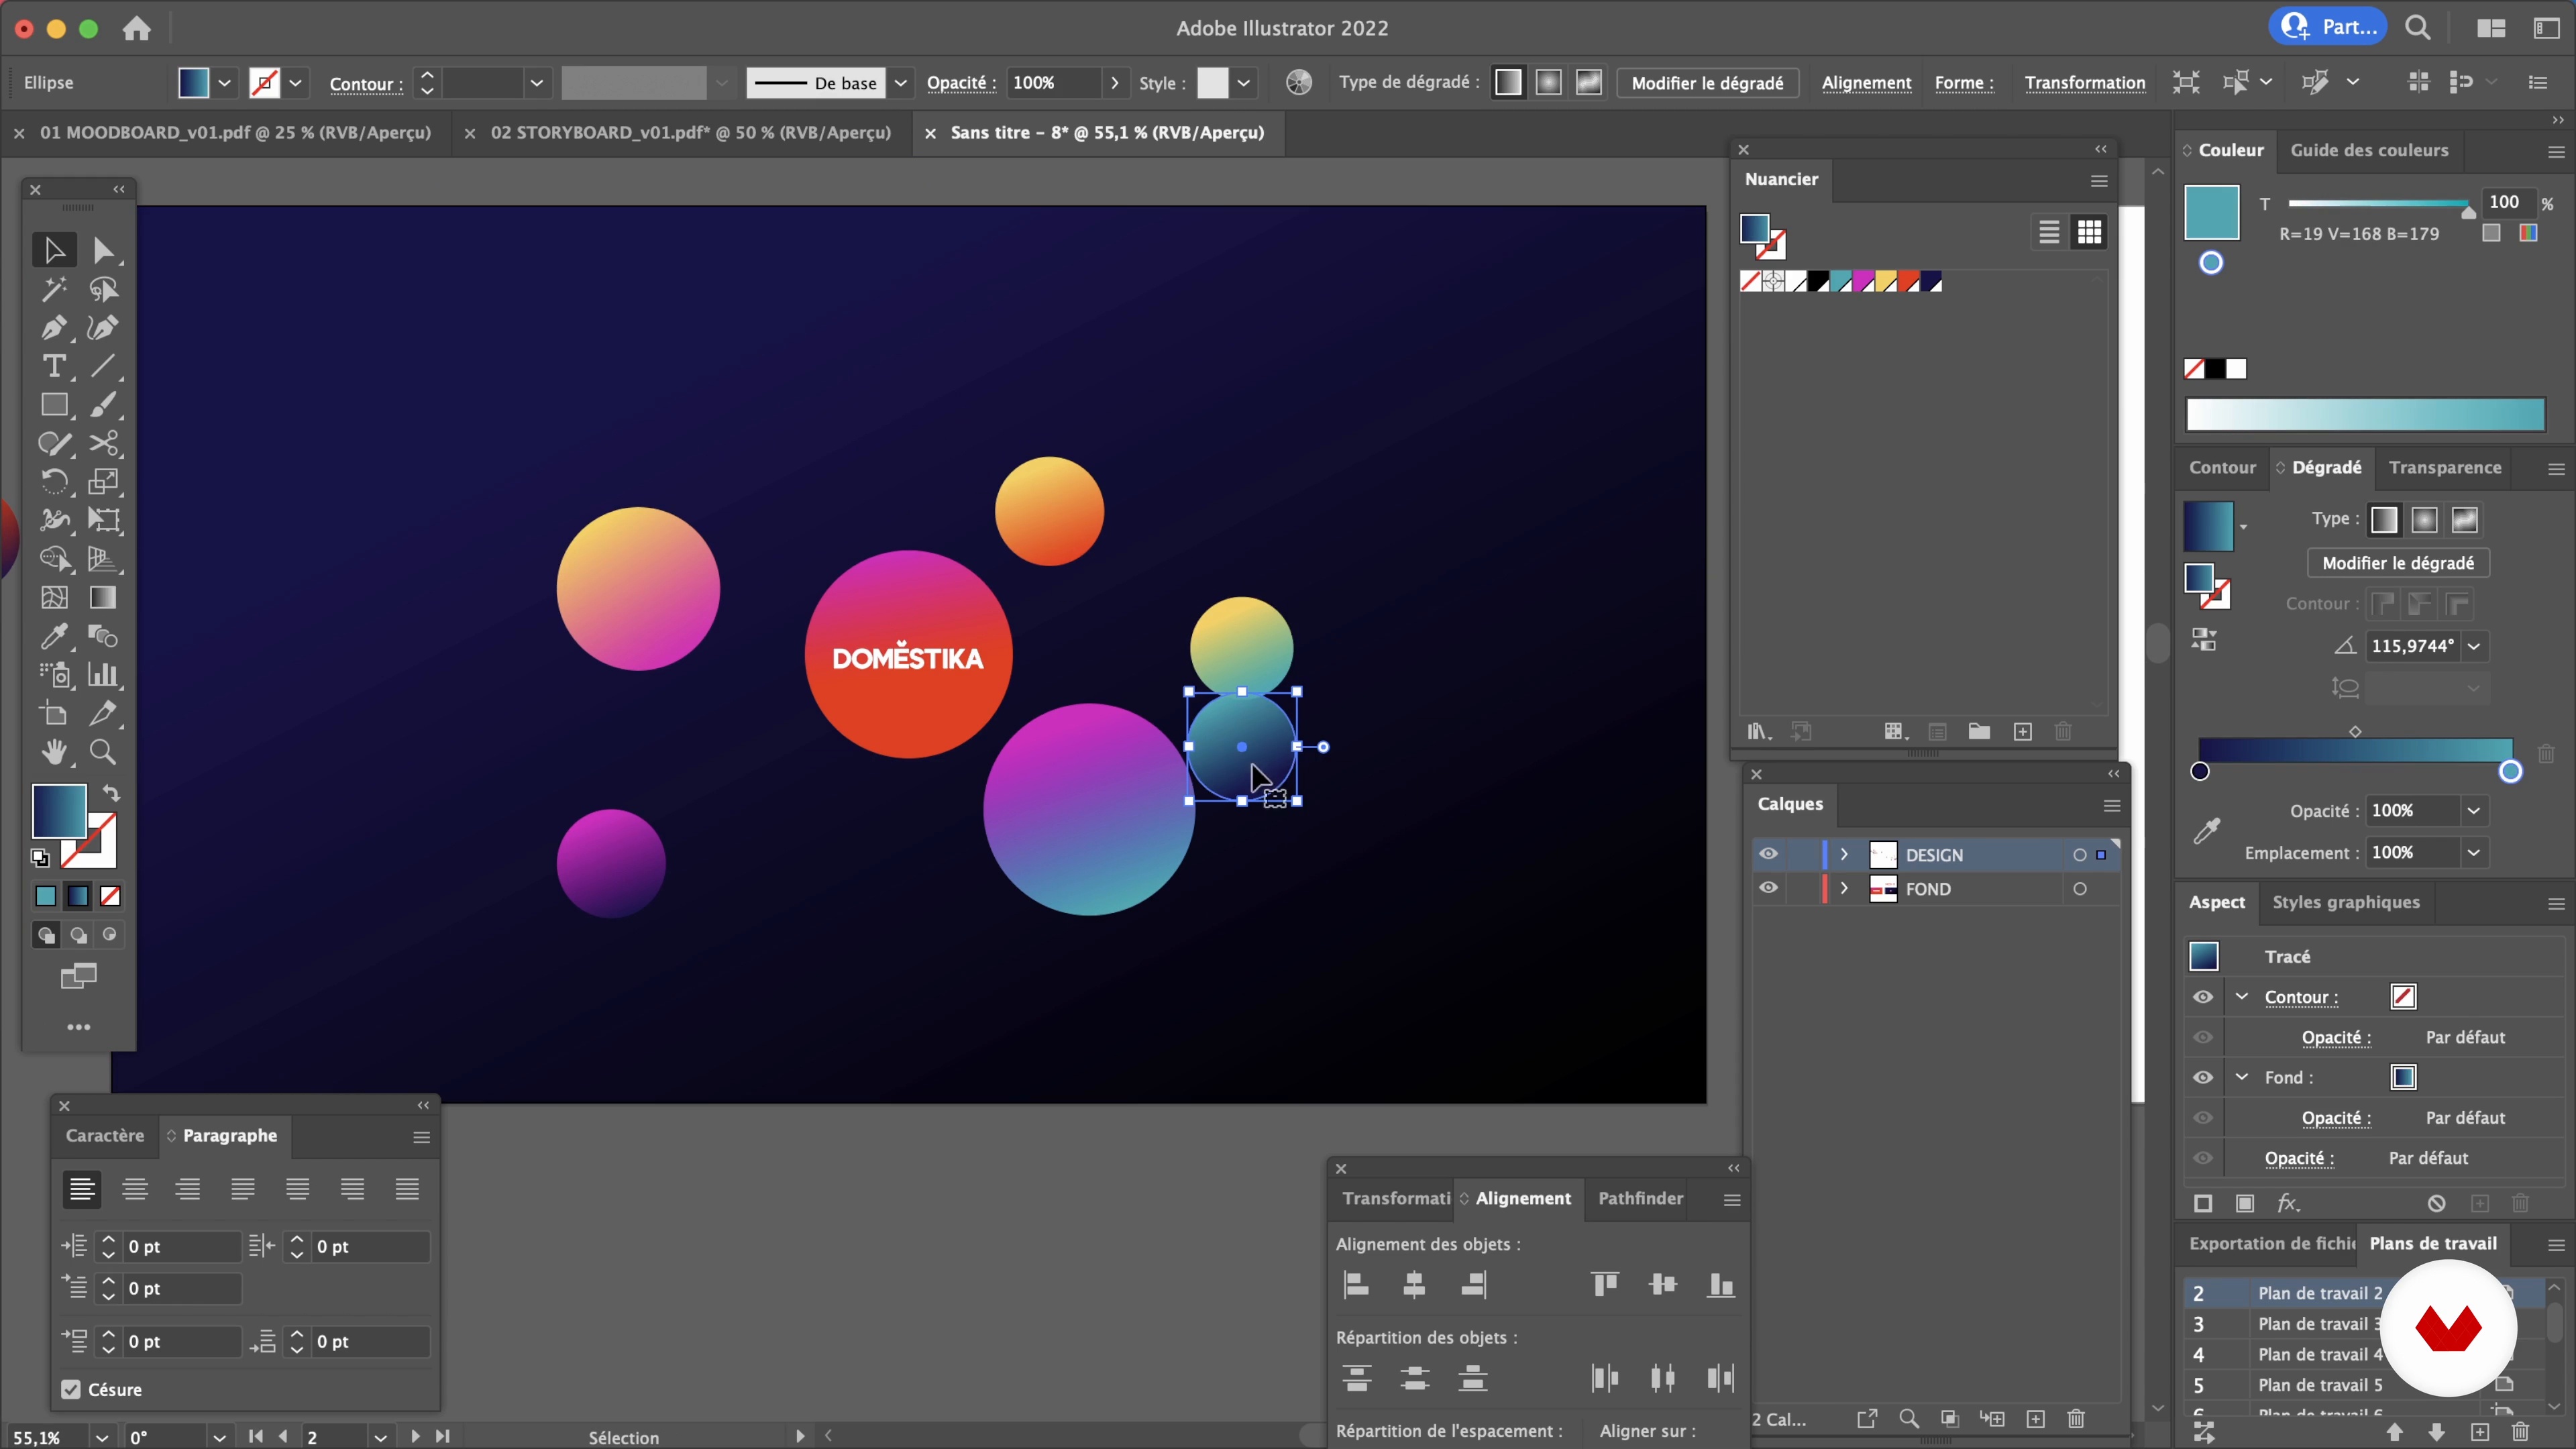Viewport: 2576px width, 1449px height.
Task: Open the Transparence tab
Action: pos(2445,467)
